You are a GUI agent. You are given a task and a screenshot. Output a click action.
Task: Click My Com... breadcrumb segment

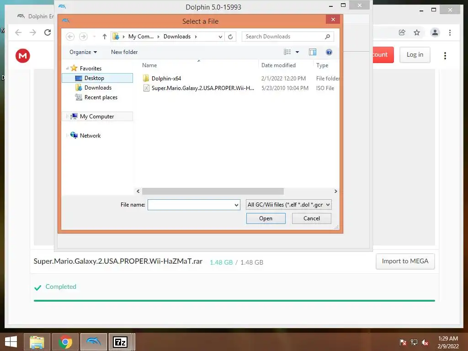141,37
